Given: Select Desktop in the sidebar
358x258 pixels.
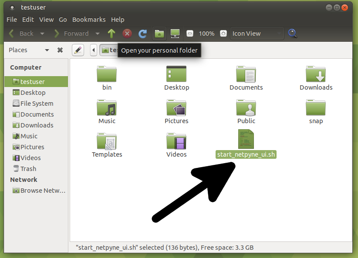Looking at the screenshot, I should 36,93.
